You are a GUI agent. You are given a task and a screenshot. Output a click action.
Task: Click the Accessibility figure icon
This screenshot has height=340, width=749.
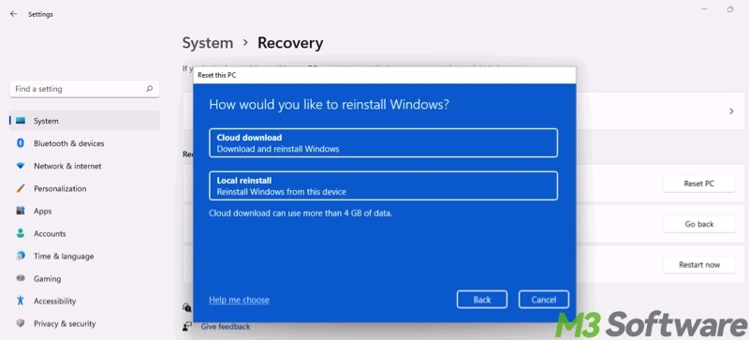click(20, 301)
